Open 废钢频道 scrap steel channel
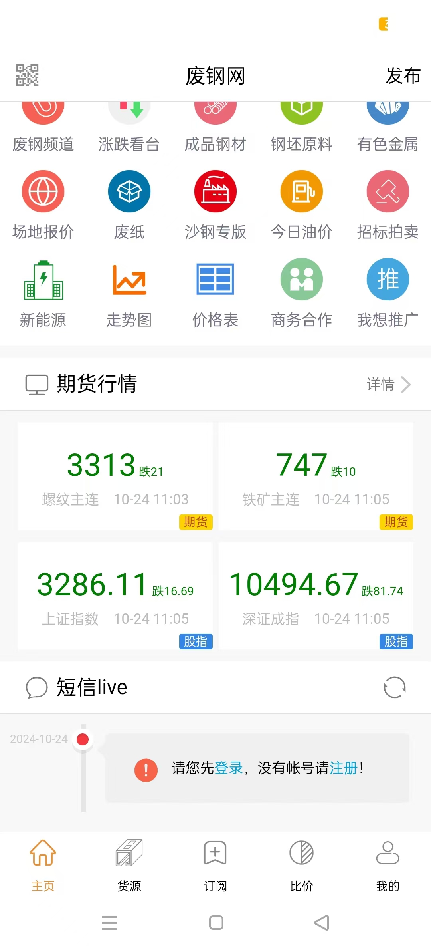This screenshot has height=949, width=431. [43, 128]
